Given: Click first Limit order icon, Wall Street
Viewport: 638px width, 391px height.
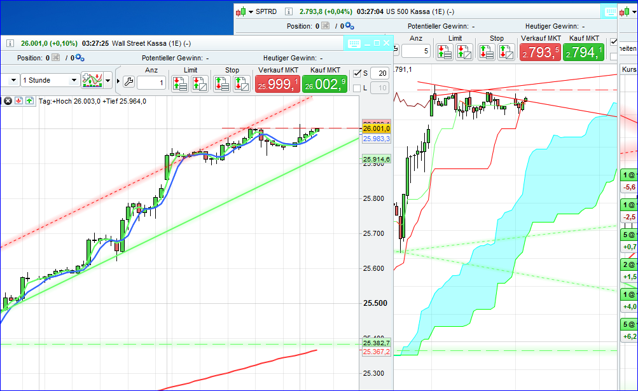Looking at the screenshot, I should pos(179,83).
